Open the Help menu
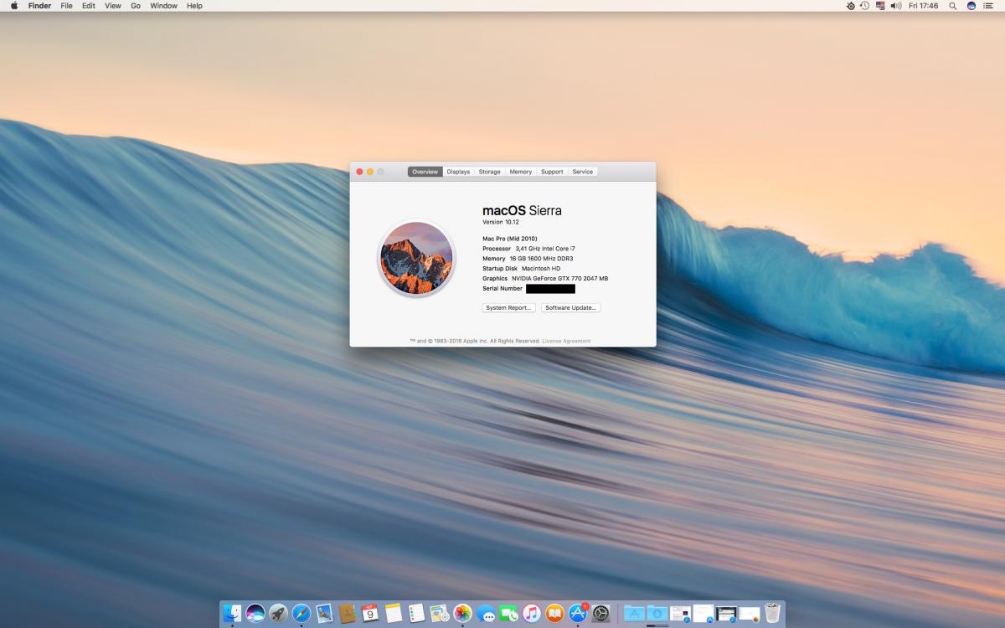1005x628 pixels. click(194, 6)
